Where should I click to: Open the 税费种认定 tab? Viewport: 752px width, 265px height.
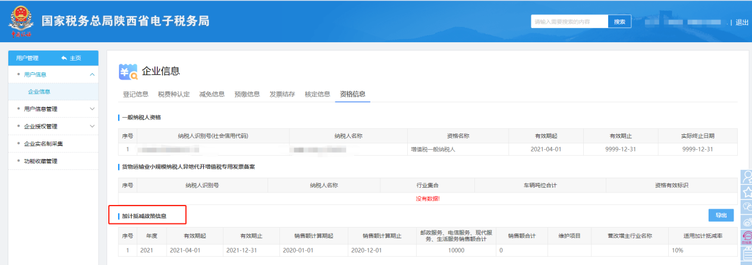[x=174, y=94]
